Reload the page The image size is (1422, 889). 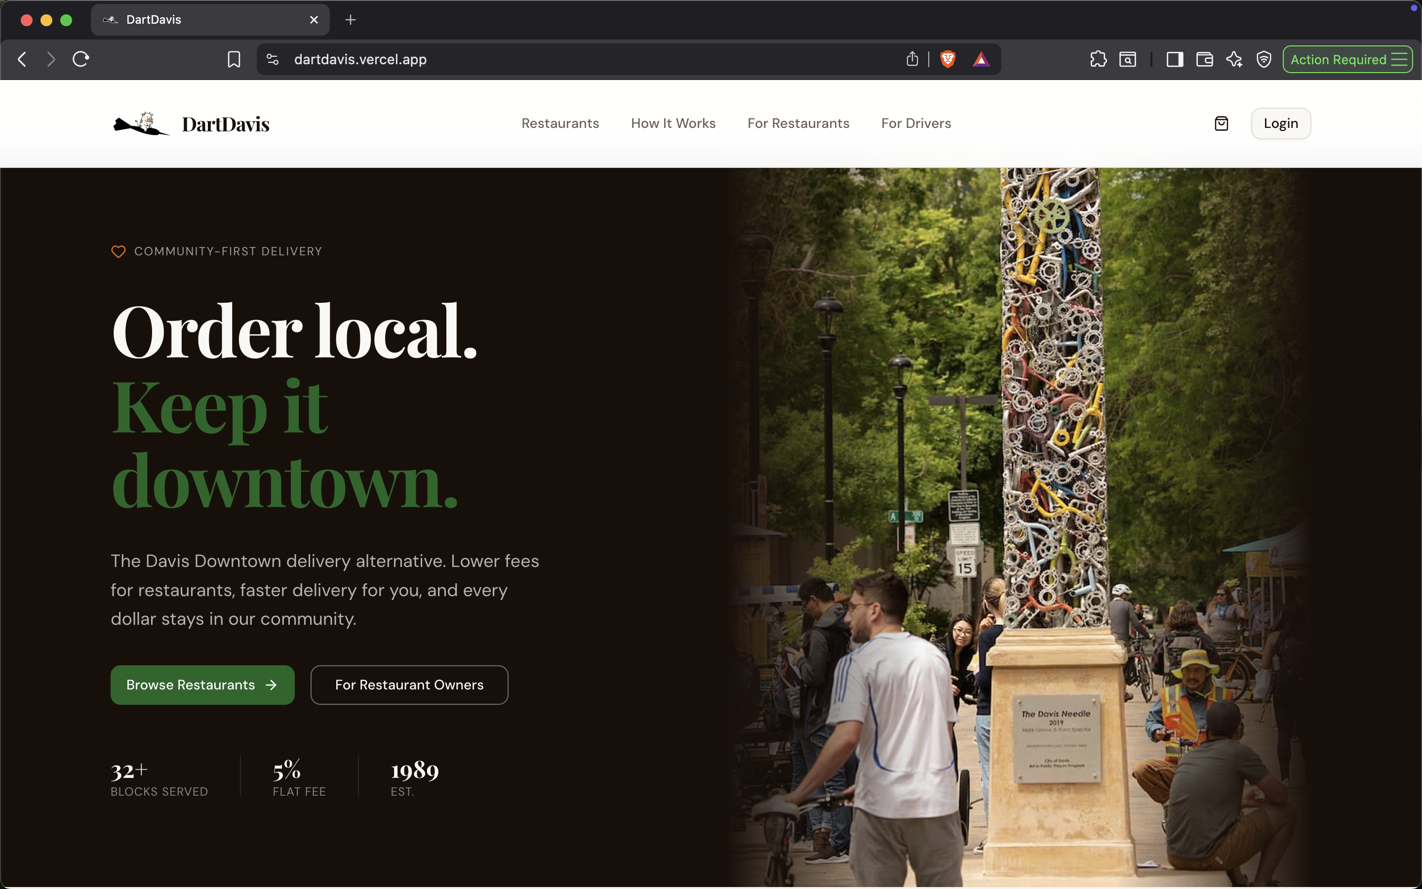click(80, 59)
